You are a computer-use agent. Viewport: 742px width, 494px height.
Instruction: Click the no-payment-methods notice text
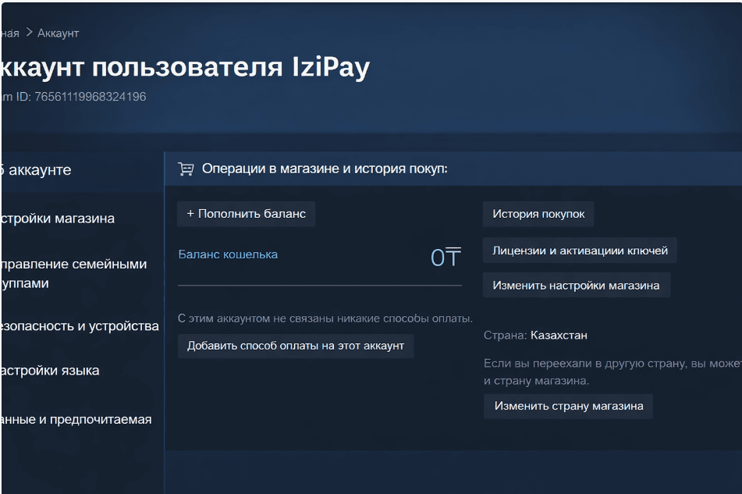point(325,318)
